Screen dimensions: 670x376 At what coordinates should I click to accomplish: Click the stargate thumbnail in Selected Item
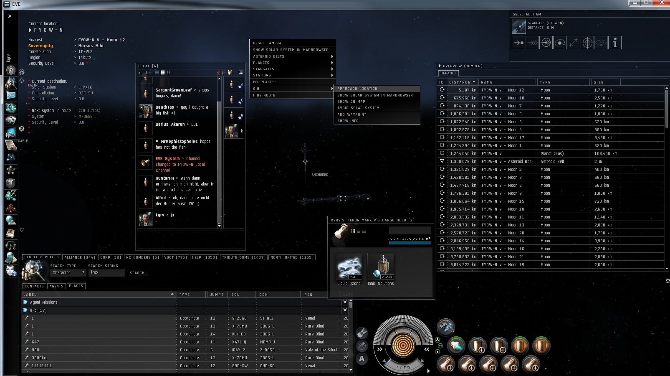pos(519,27)
